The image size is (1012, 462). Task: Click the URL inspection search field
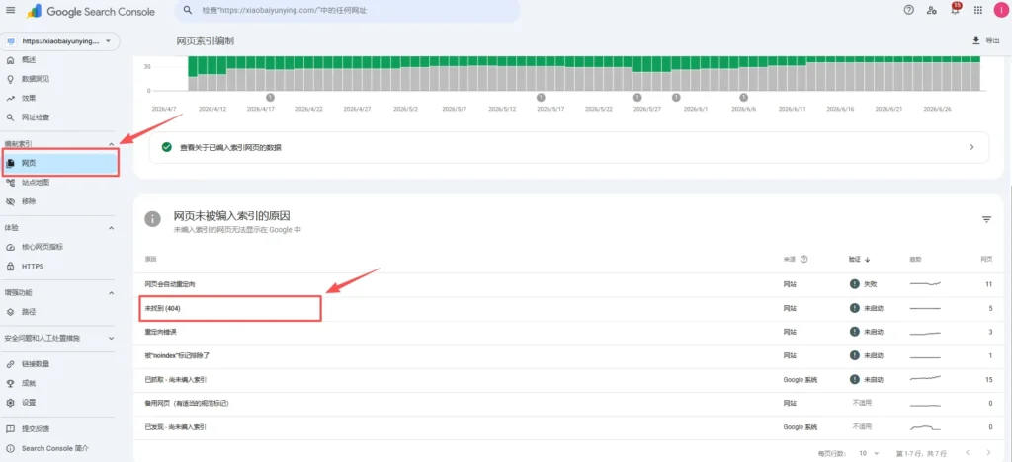(347, 10)
